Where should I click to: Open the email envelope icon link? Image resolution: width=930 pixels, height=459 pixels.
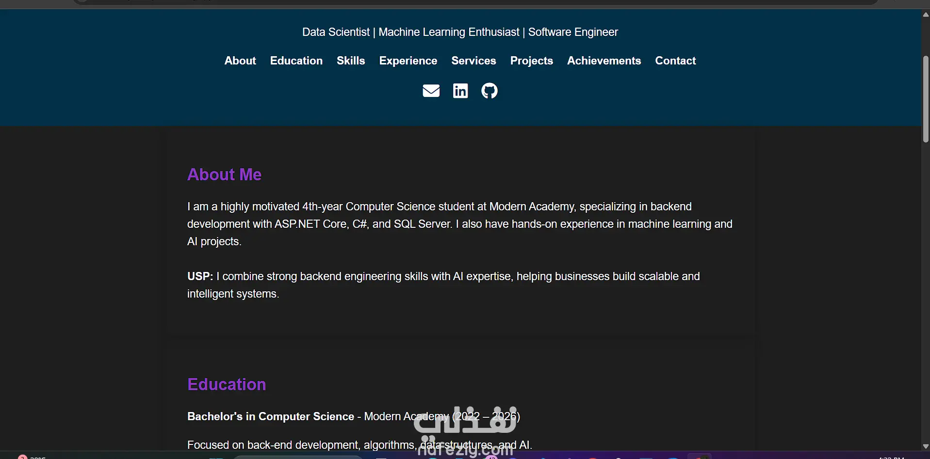[431, 91]
